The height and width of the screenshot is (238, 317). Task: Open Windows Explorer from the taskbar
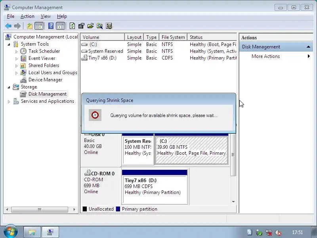point(32,232)
